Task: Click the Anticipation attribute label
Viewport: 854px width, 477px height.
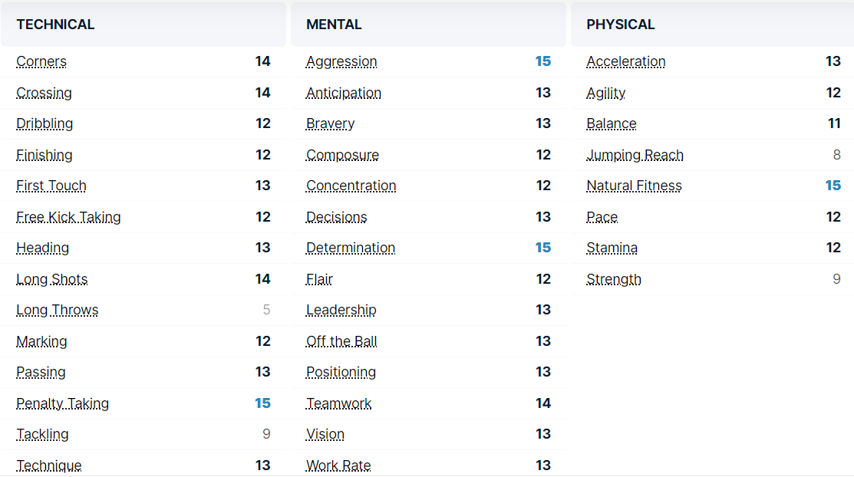Action: click(343, 93)
